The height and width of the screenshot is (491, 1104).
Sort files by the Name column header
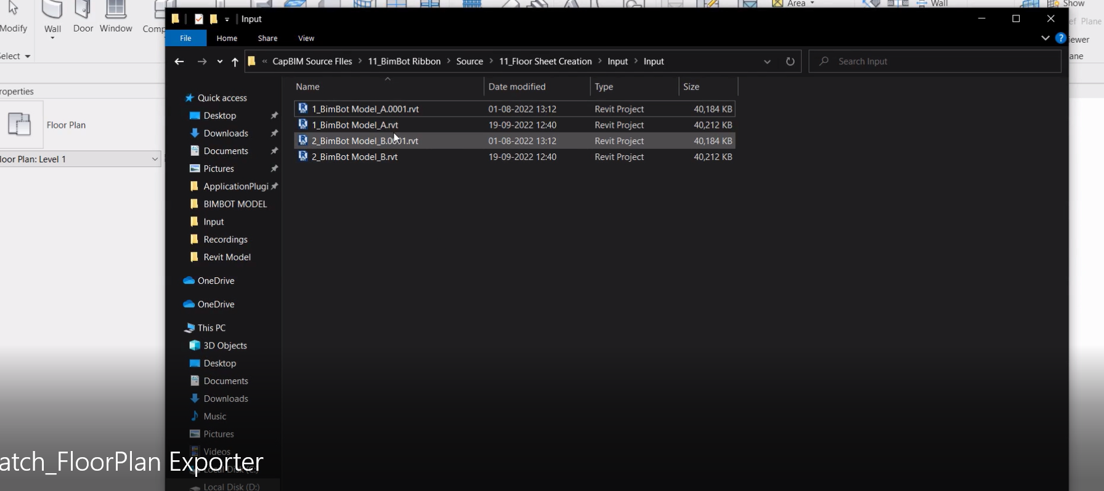point(388,87)
